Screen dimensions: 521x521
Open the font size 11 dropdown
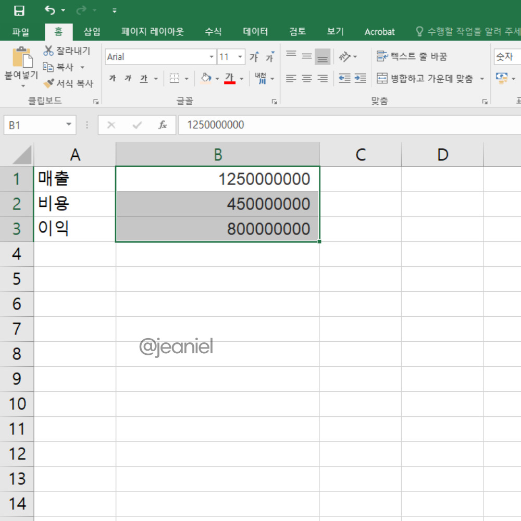[240, 57]
